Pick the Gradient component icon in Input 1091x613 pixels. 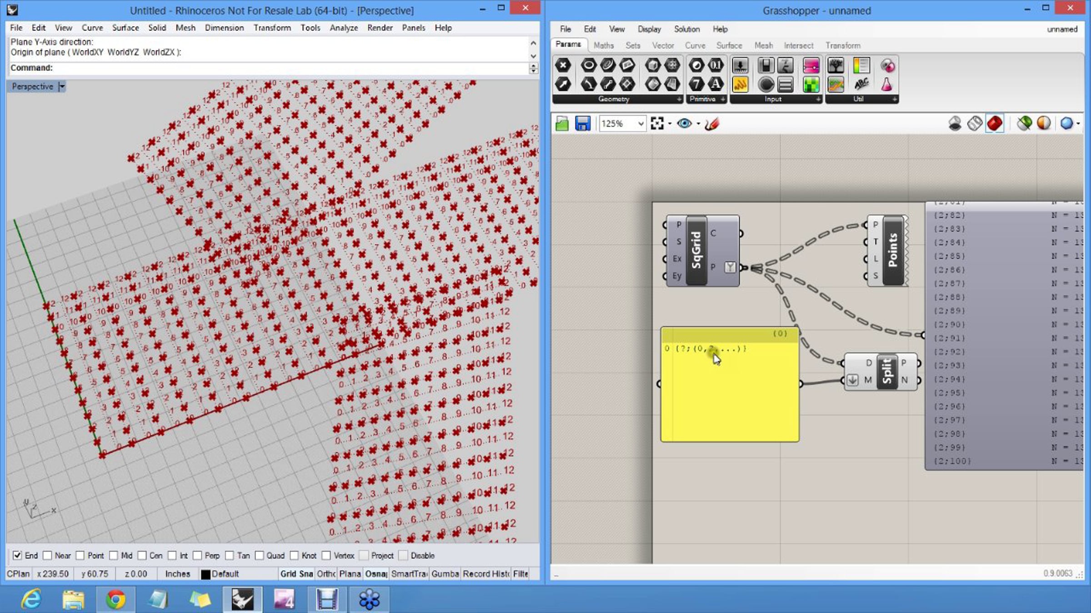pos(811,65)
